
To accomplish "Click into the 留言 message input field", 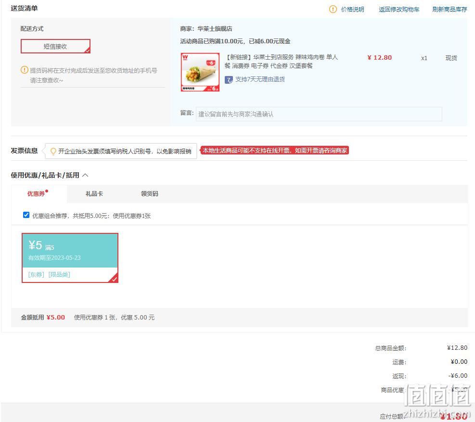I will [x=319, y=114].
